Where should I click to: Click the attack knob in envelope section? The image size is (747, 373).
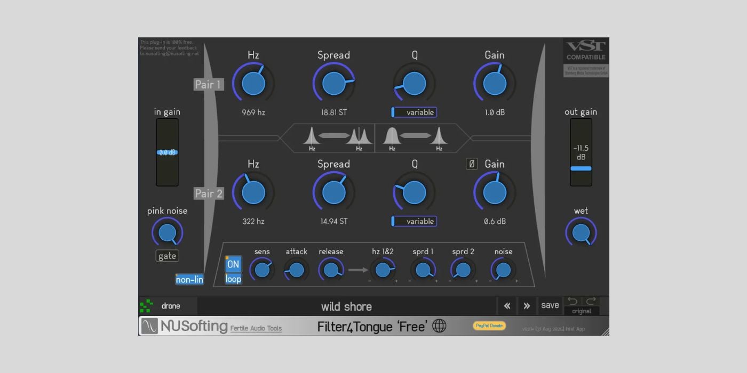296,270
